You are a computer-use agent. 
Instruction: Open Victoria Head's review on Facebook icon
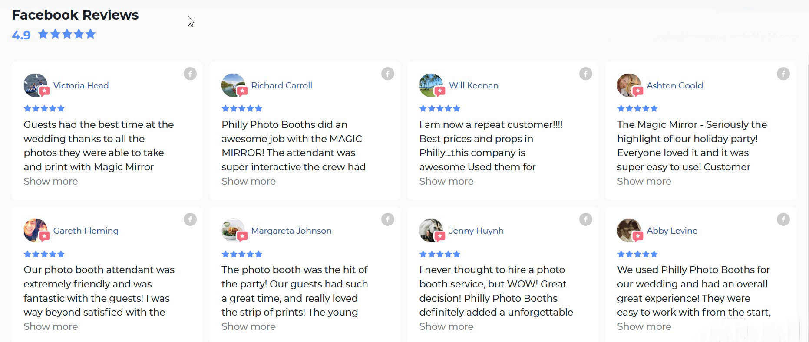190,74
